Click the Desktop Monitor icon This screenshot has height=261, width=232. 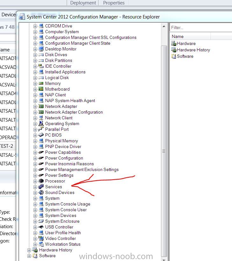click(41, 49)
